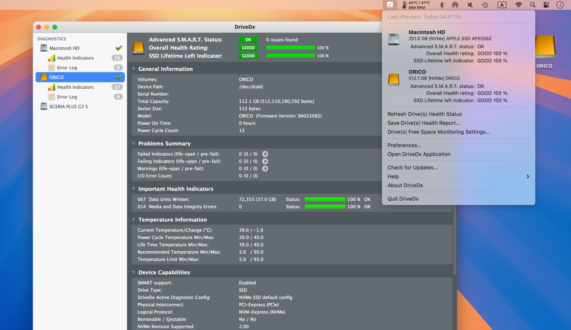Collapse the General Information section
This screenshot has width=571, height=330.
tap(133, 69)
